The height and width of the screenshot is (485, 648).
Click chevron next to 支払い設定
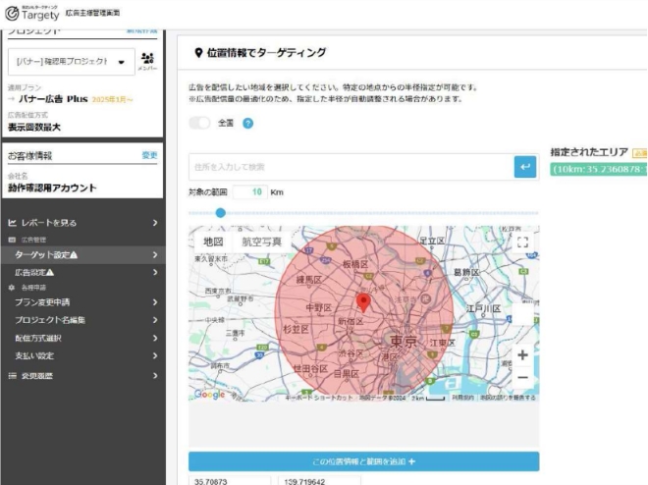(155, 355)
